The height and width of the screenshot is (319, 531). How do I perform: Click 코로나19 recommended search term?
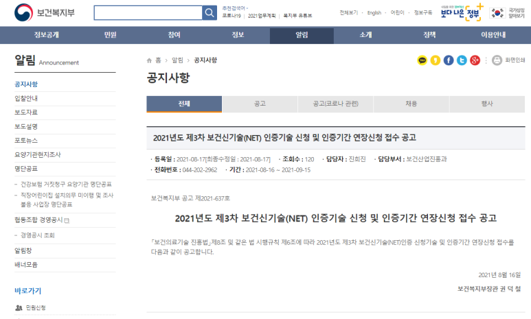point(231,16)
